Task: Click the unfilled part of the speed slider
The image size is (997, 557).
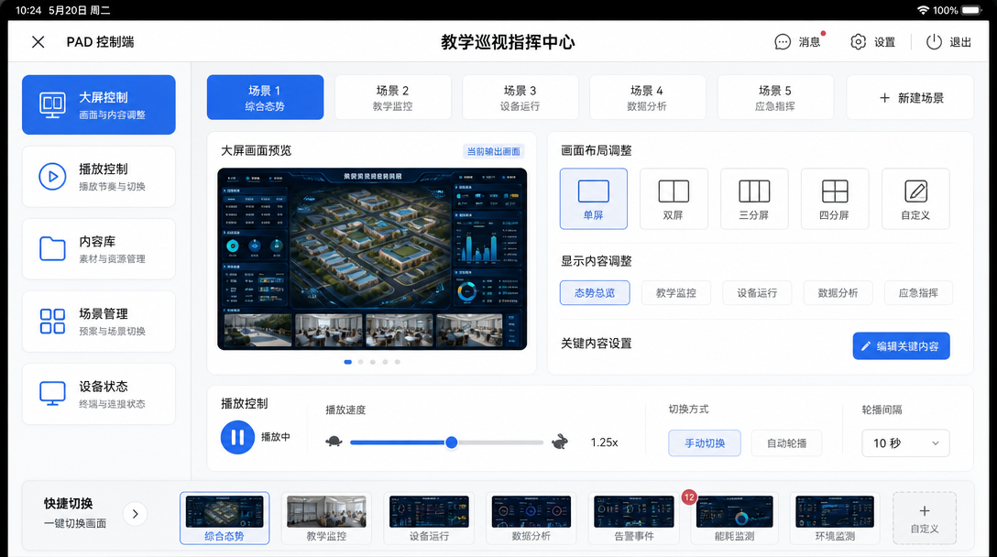Action: coord(500,442)
